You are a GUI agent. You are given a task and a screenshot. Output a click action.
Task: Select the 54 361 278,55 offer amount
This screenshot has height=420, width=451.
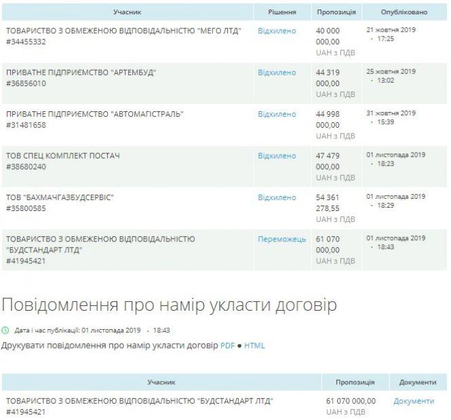click(x=328, y=203)
